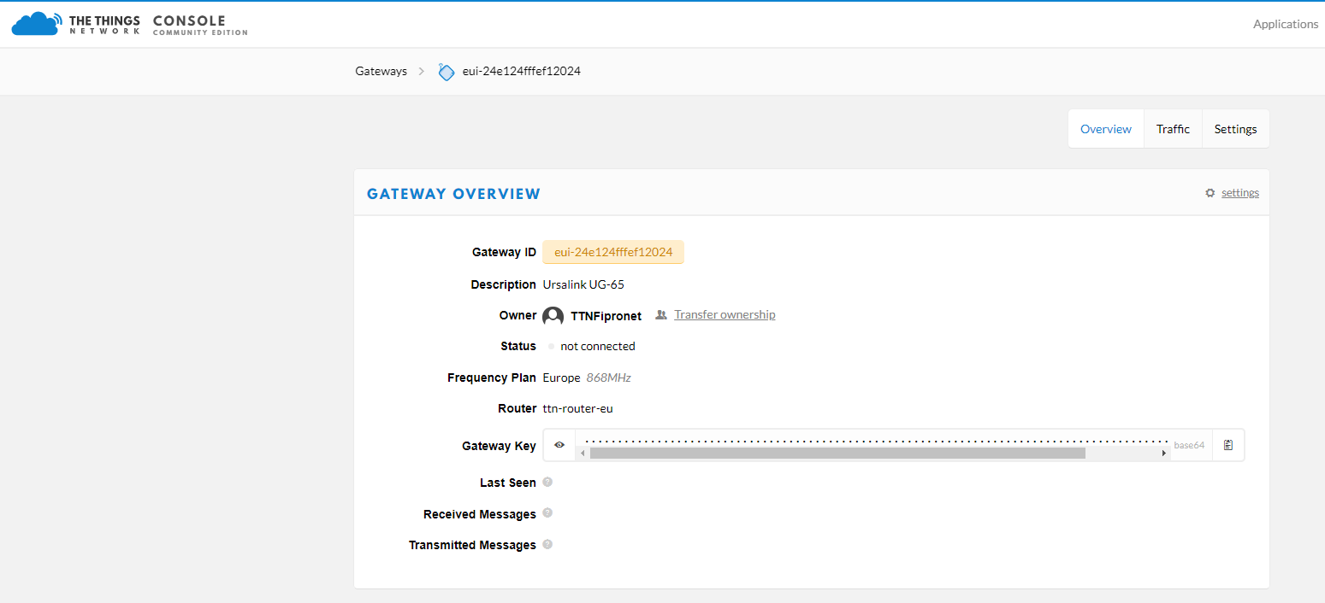
Task: Toggle the base64 key format label
Action: tap(1189, 445)
